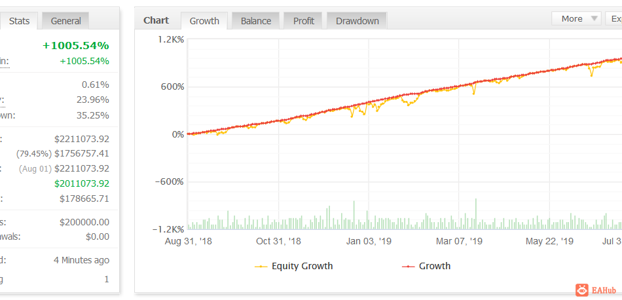Open the Profit chart tab
Image resolution: width=622 pixels, height=300 pixels.
tap(303, 21)
